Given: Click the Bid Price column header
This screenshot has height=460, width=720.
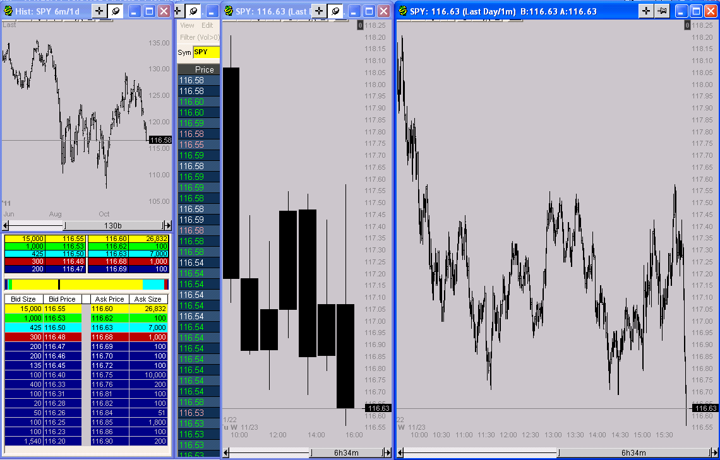Looking at the screenshot, I should 62,299.
